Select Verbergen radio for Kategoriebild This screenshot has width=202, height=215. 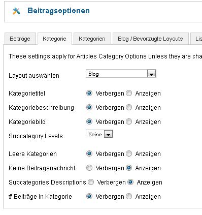[x=89, y=121]
